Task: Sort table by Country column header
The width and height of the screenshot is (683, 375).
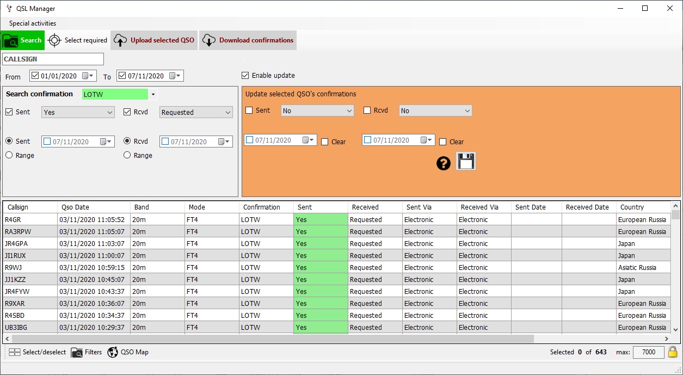Action: tap(643, 207)
